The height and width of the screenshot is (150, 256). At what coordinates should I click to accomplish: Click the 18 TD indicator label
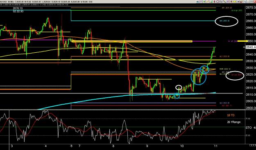pos(231,115)
